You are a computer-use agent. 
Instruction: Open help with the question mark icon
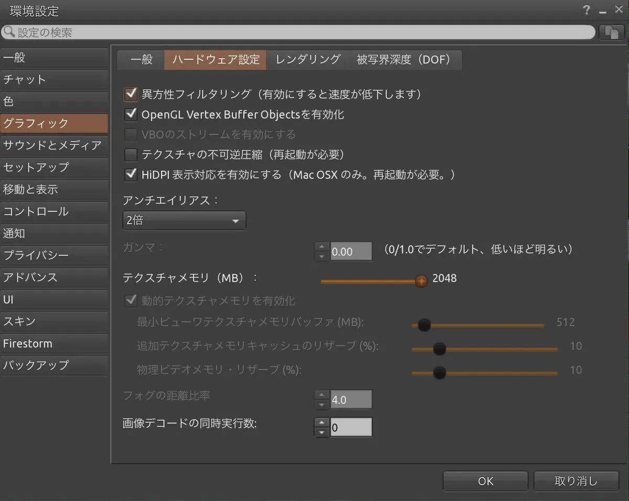[587, 10]
